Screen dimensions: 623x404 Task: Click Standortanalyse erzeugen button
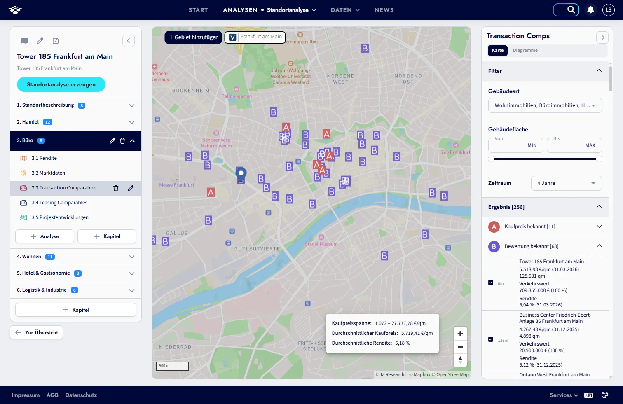(61, 84)
